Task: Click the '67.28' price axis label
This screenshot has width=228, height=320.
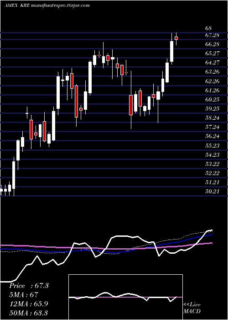Action: [x=212, y=35]
